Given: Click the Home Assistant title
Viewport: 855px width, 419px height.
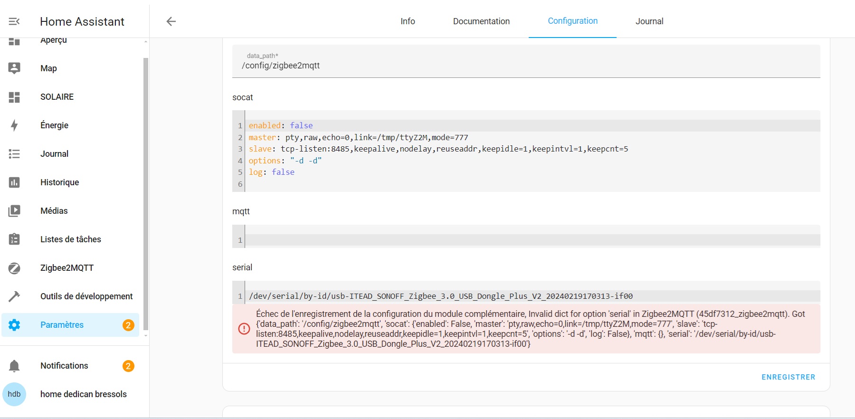Looking at the screenshot, I should 82,21.
